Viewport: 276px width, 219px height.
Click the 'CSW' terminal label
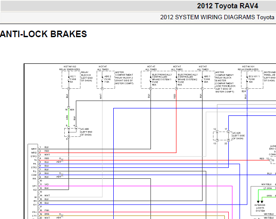[x=34, y=175]
